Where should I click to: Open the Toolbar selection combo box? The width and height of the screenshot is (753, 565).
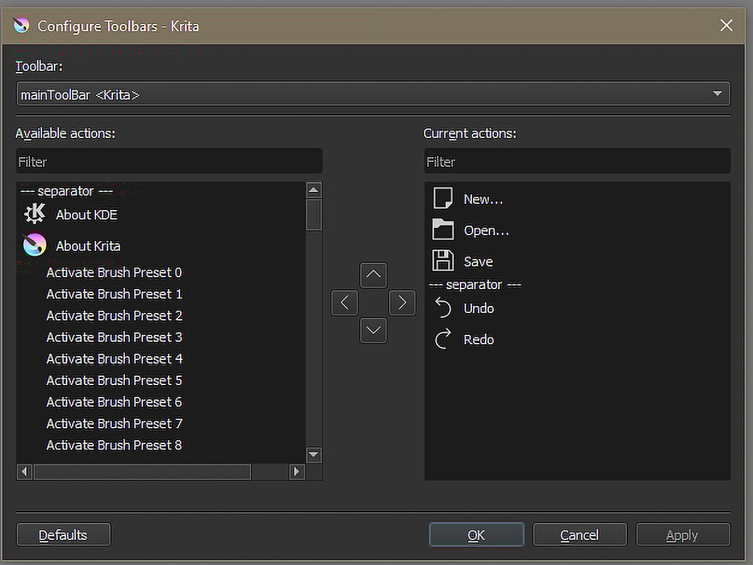click(x=373, y=94)
